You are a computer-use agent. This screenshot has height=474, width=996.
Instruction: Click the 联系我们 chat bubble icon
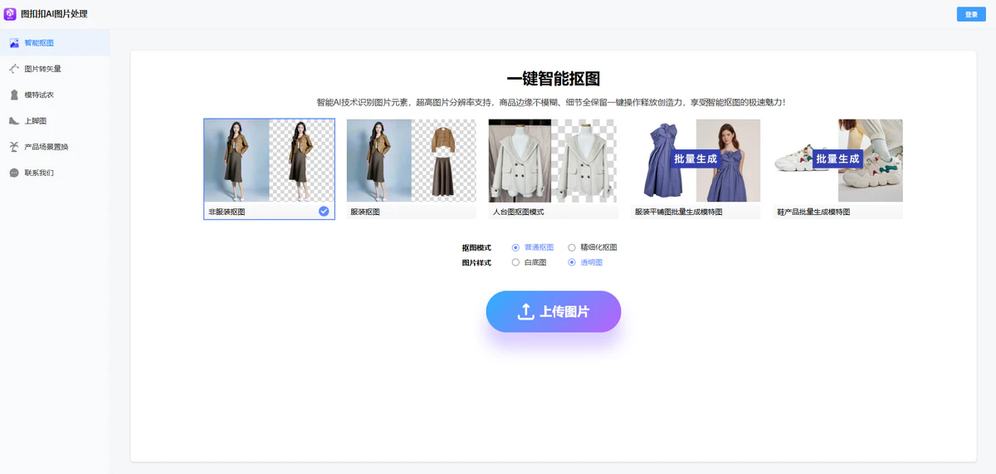tap(14, 173)
